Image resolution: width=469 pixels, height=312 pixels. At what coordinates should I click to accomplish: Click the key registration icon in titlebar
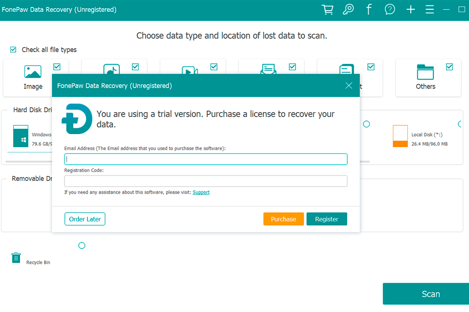(348, 9)
